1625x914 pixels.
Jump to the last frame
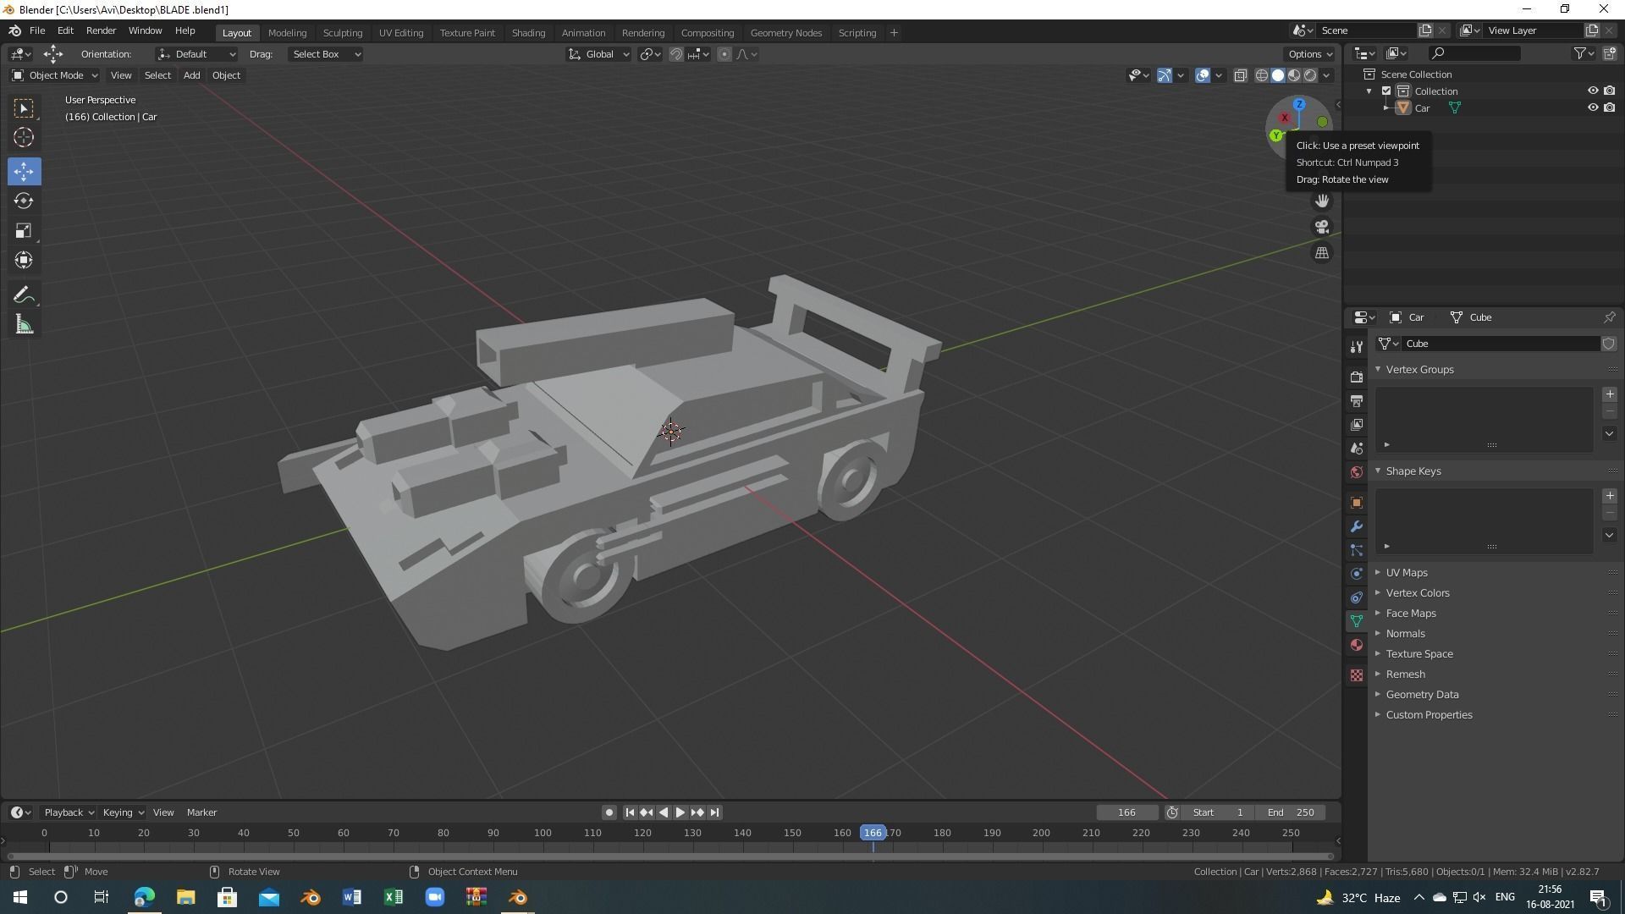click(x=715, y=812)
